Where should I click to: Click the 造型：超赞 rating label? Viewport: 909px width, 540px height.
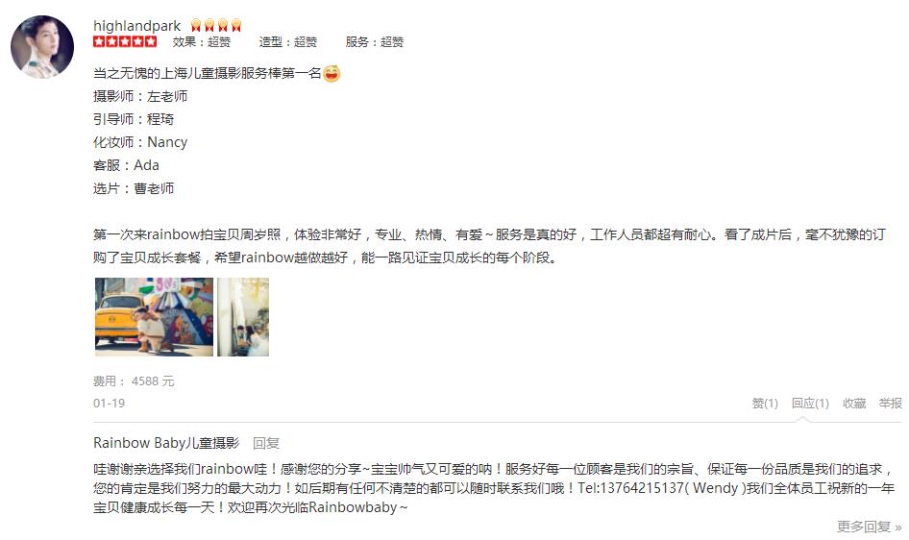[288, 41]
